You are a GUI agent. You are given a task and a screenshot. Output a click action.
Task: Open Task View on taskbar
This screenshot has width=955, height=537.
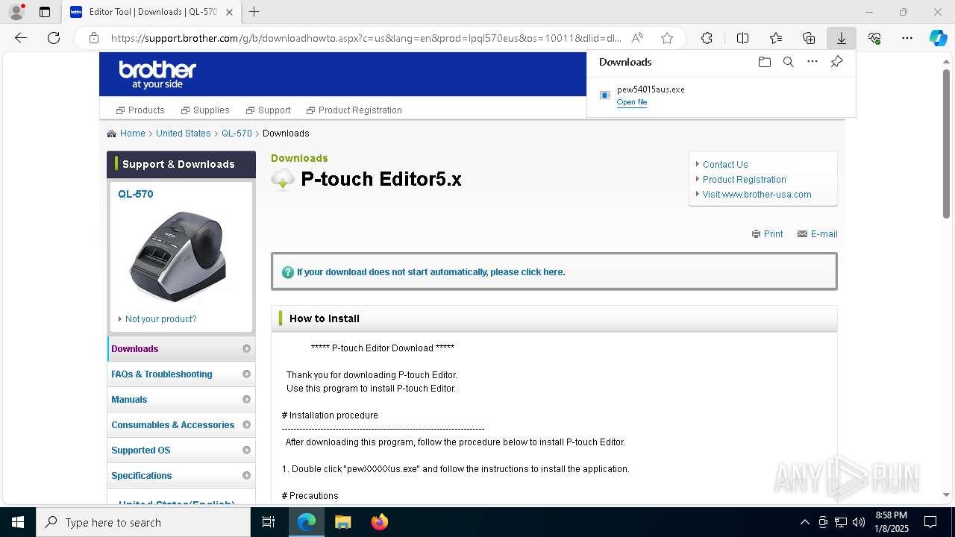(269, 522)
